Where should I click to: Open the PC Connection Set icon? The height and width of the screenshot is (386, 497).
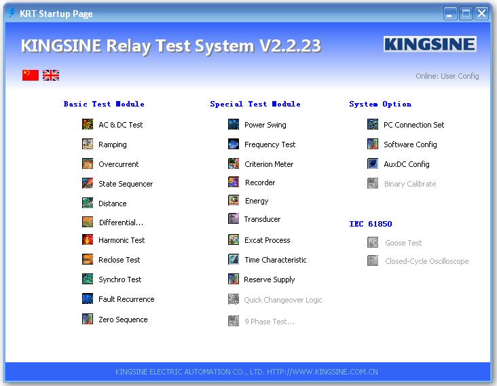click(x=373, y=125)
